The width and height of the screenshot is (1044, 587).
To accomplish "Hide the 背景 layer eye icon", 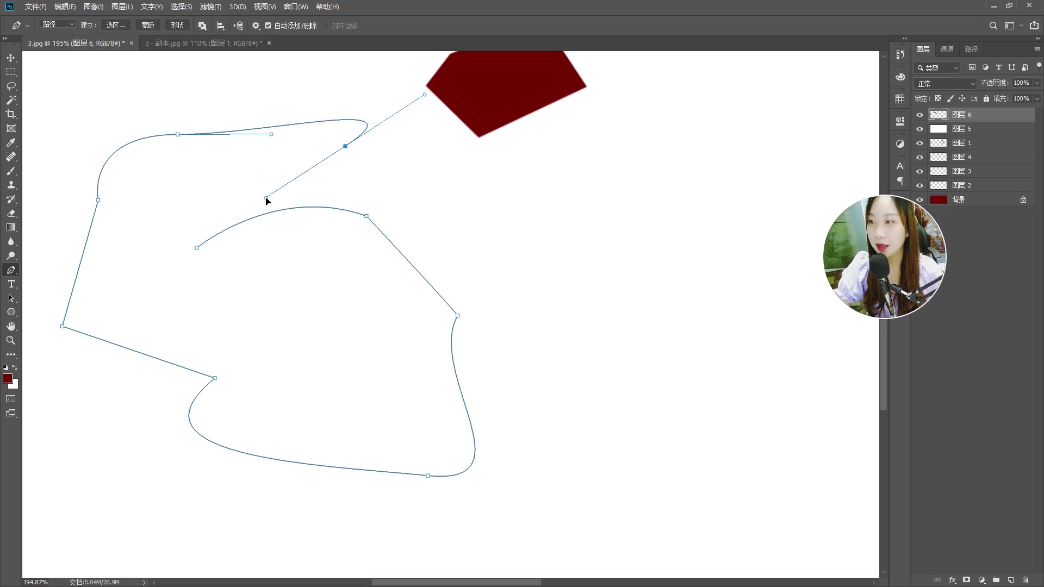I will point(919,199).
